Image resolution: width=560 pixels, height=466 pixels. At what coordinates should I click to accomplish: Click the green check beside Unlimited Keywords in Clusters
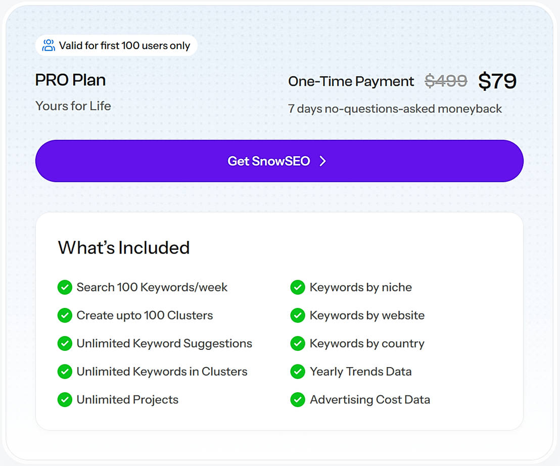(x=65, y=372)
